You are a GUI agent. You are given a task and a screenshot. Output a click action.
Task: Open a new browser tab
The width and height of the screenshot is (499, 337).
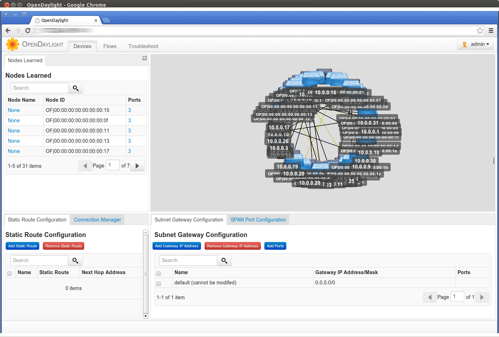click(x=106, y=20)
